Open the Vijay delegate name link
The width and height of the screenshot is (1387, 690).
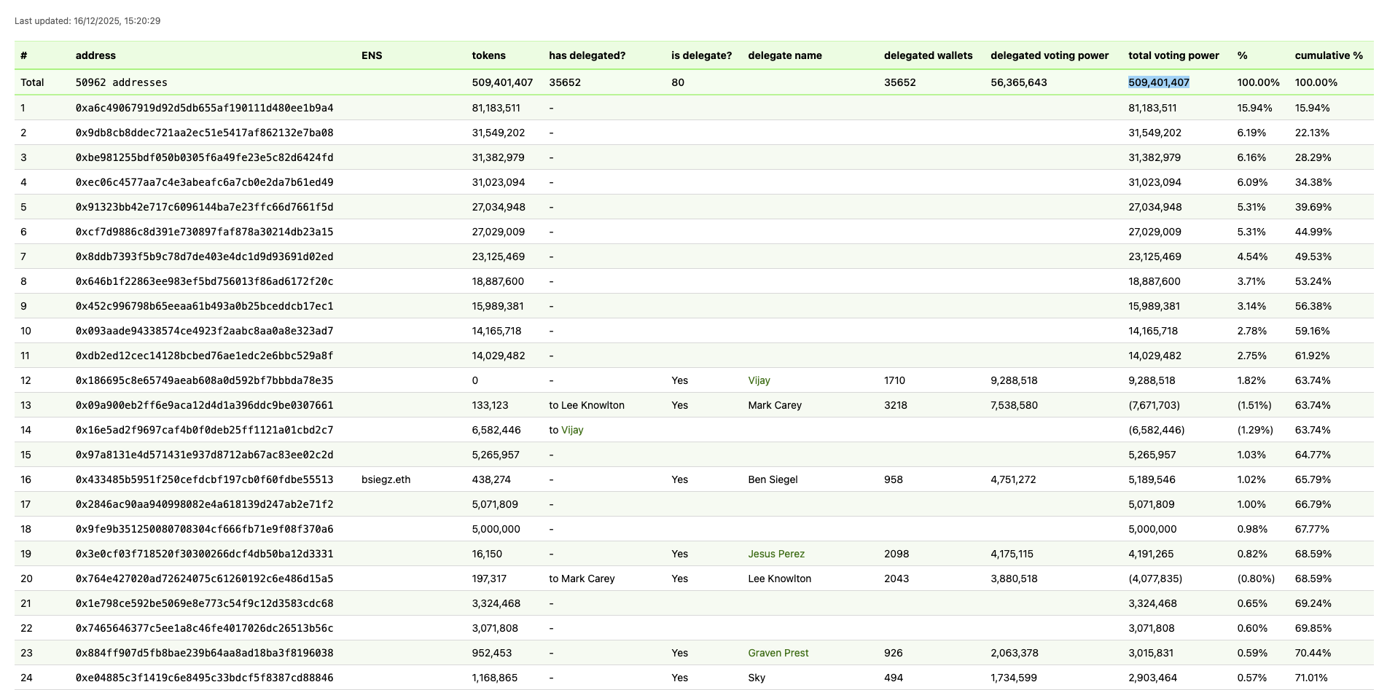[759, 380]
